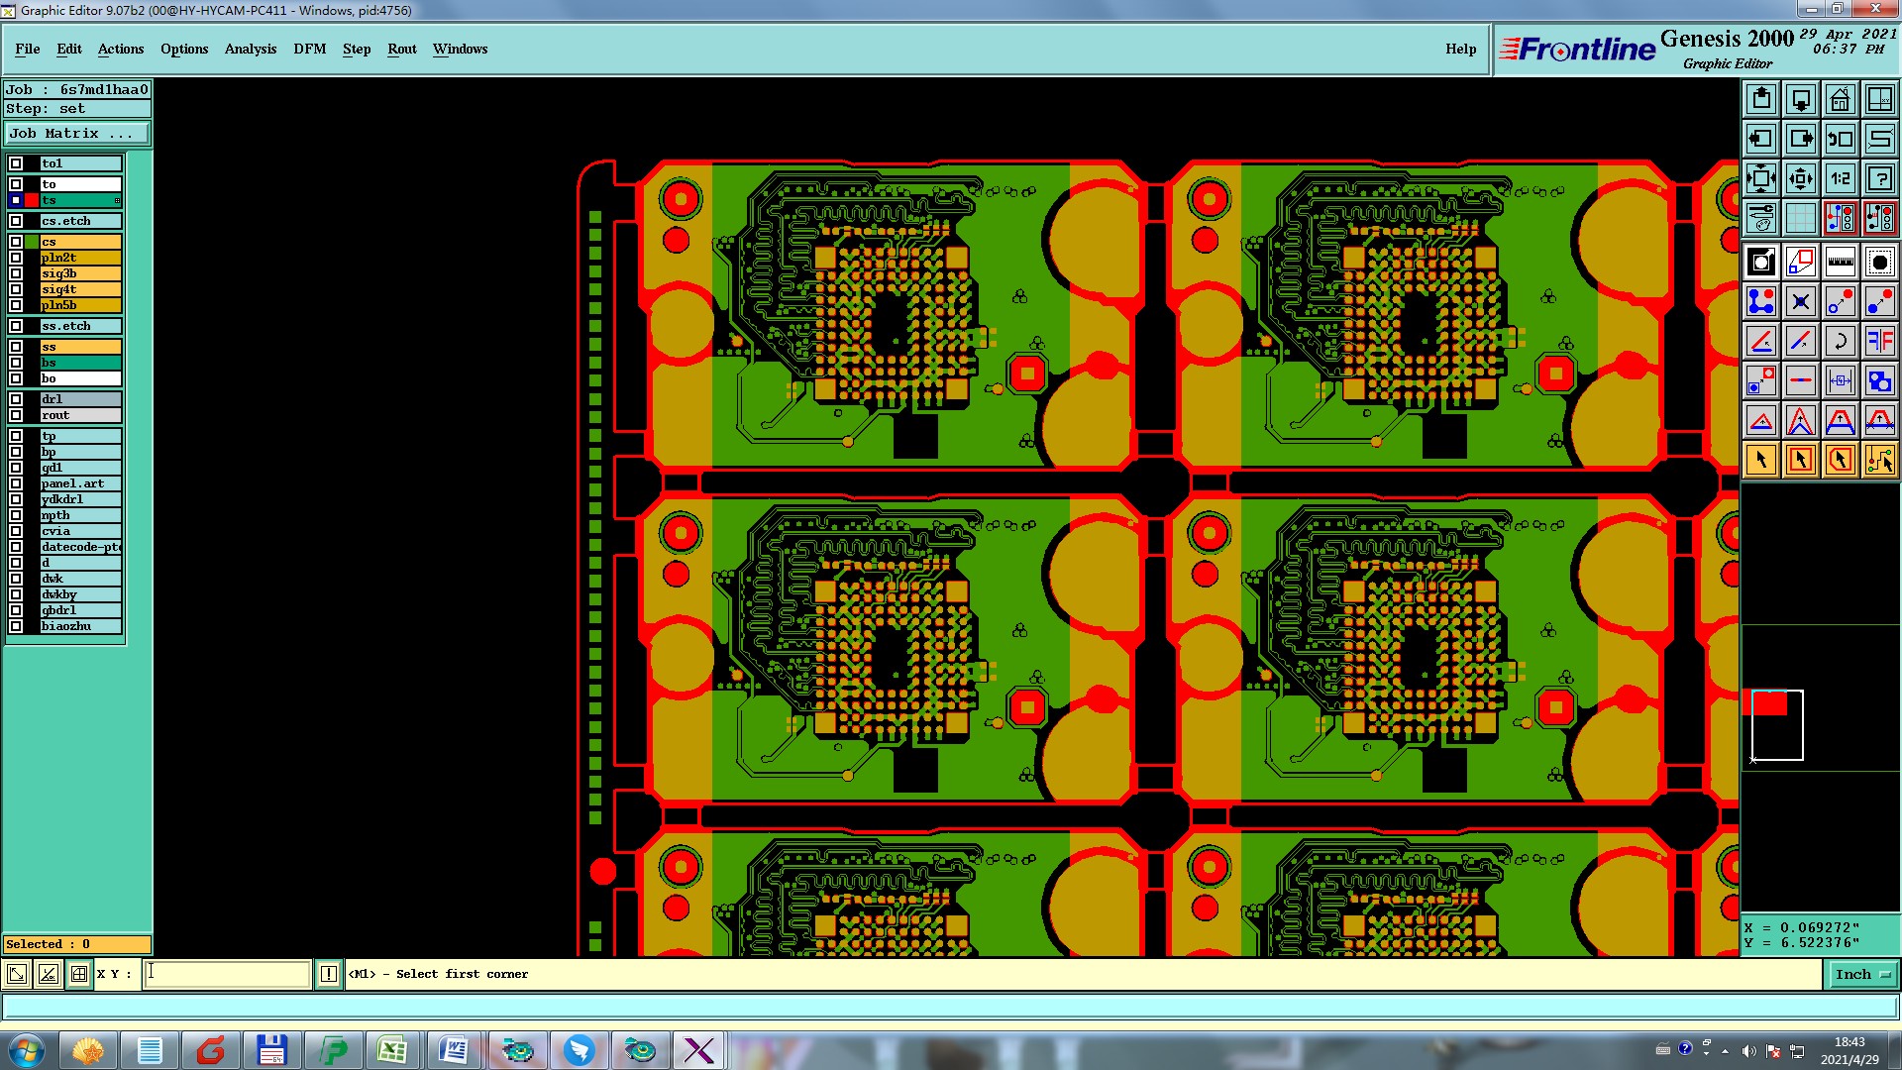This screenshot has width=1902, height=1070.
Task: Click the mirror F flip icon
Action: point(1880,341)
